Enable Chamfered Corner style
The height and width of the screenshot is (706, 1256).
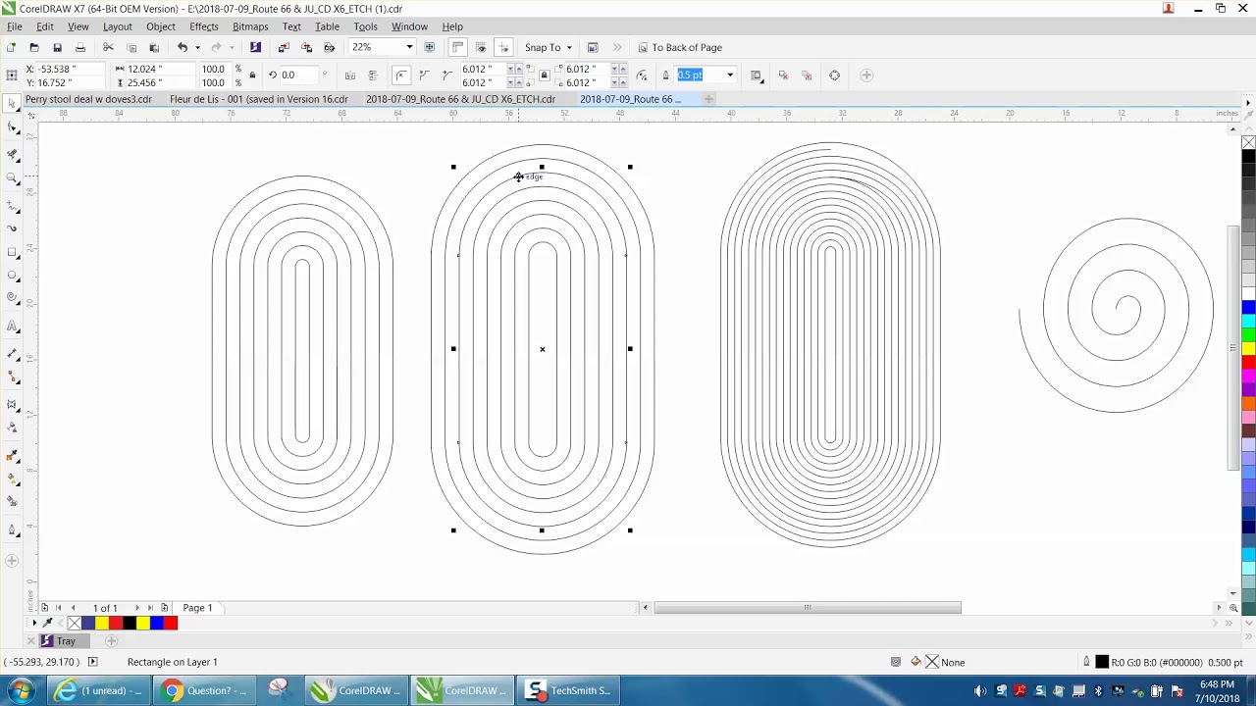(446, 76)
